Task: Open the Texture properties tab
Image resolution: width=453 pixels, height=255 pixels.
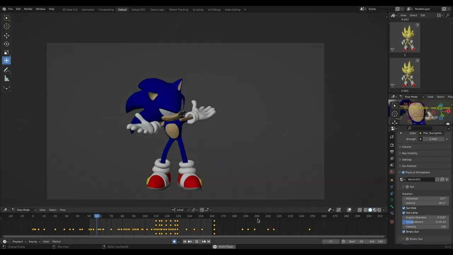Action: pyautogui.click(x=392, y=222)
